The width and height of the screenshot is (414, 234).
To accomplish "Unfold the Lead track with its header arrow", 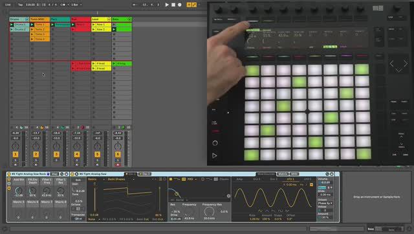I will pos(109,19).
